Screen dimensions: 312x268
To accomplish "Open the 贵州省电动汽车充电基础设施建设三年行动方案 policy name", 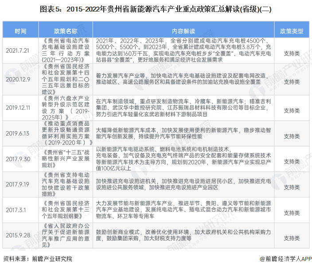I will coord(66,50).
